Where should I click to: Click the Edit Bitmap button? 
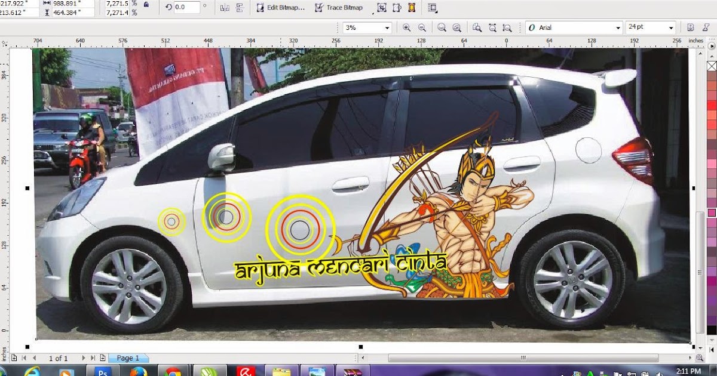(281, 8)
